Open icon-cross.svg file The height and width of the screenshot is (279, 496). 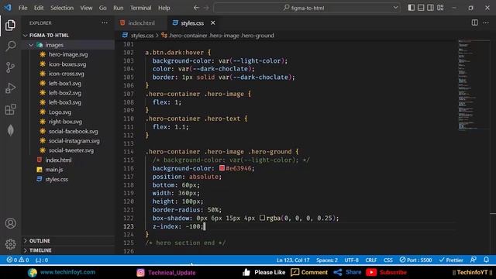coord(66,74)
